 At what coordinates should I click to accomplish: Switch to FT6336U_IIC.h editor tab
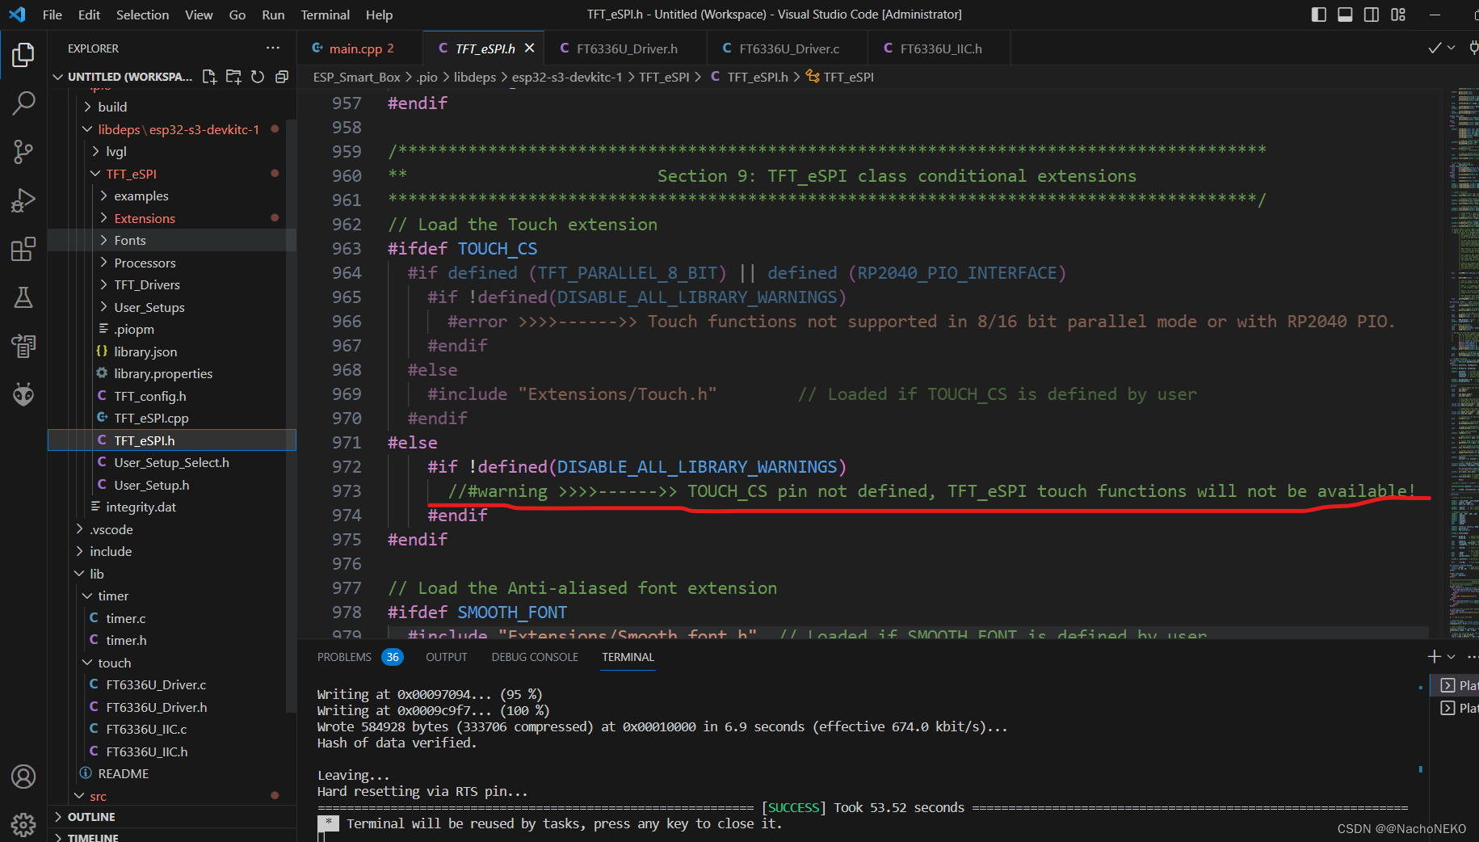pos(939,48)
